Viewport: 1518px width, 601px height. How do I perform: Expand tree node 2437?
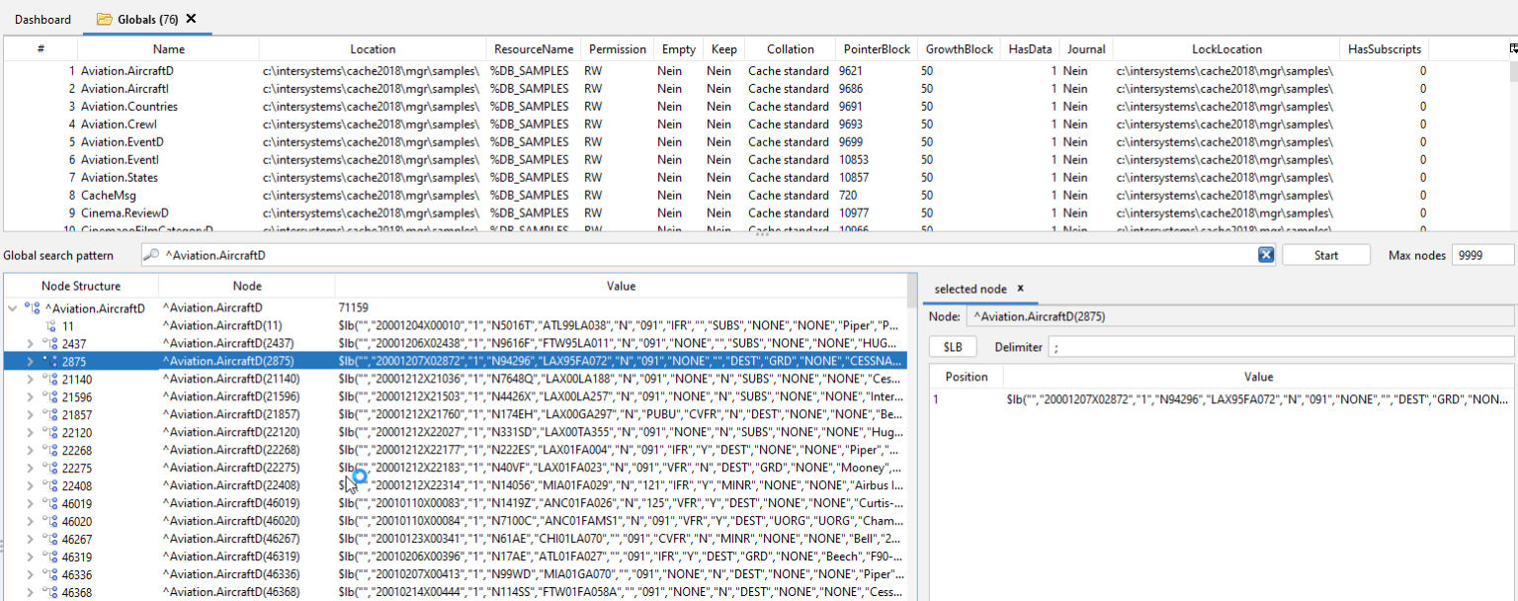(x=30, y=343)
